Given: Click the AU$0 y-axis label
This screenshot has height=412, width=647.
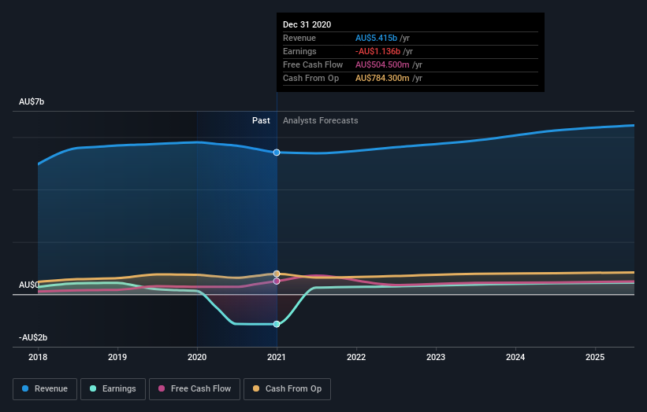Looking at the screenshot, I should point(29,285).
